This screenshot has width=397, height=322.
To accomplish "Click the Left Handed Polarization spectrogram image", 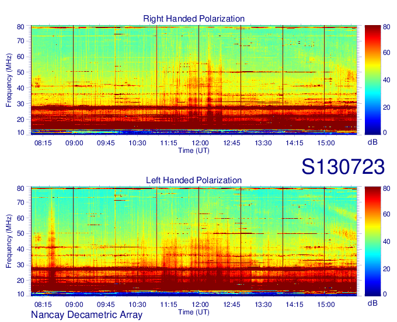I will pyautogui.click(x=194, y=242).
